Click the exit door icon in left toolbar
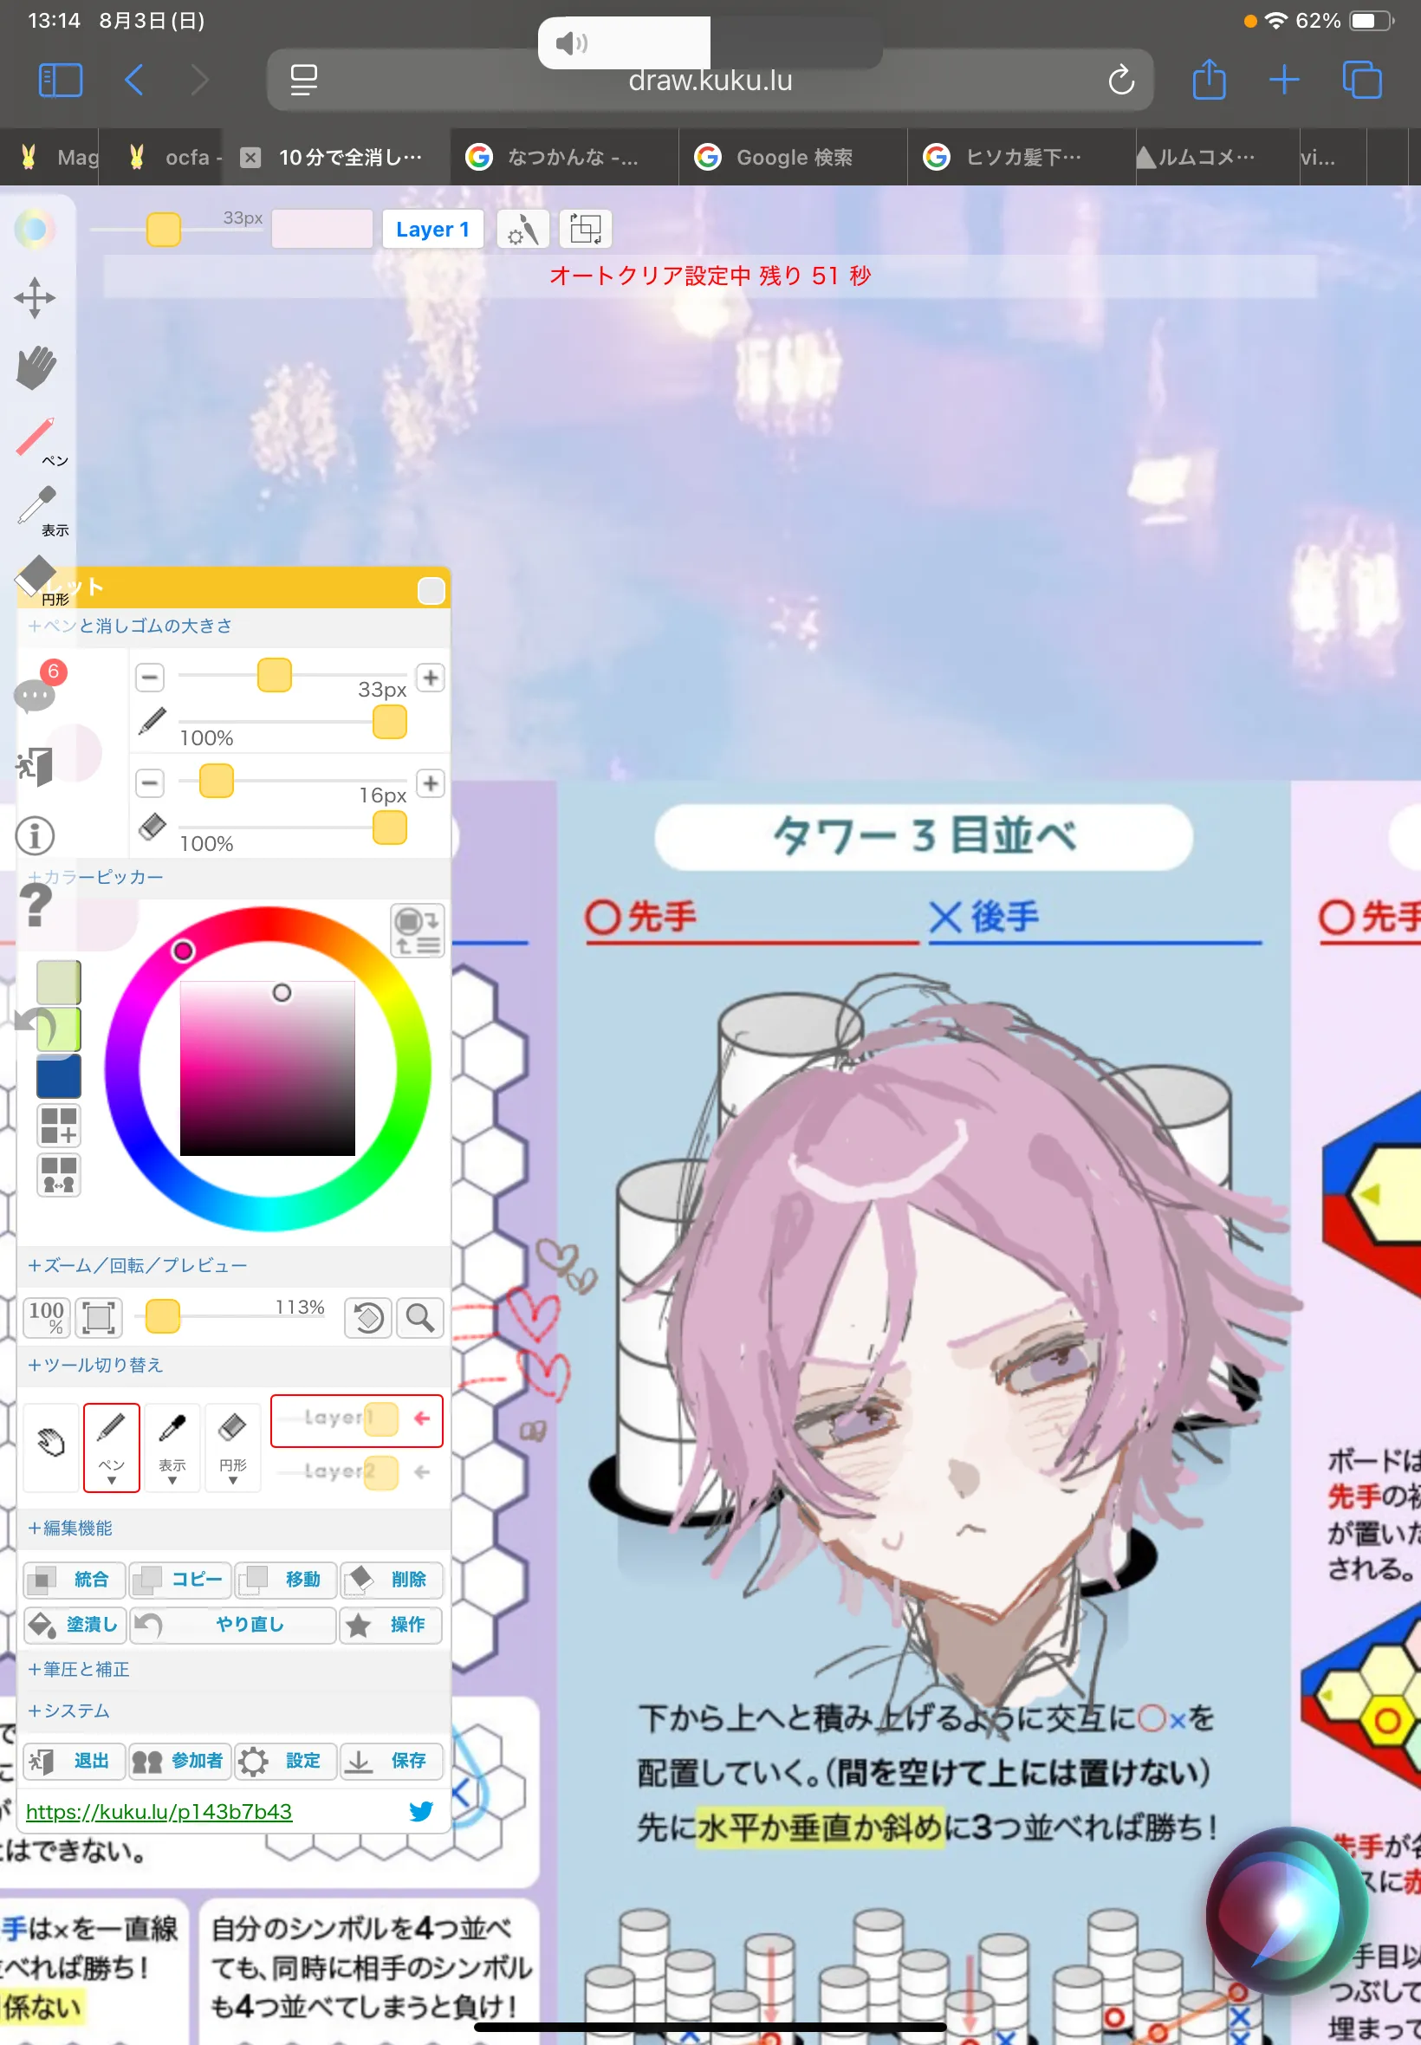 point(36,766)
